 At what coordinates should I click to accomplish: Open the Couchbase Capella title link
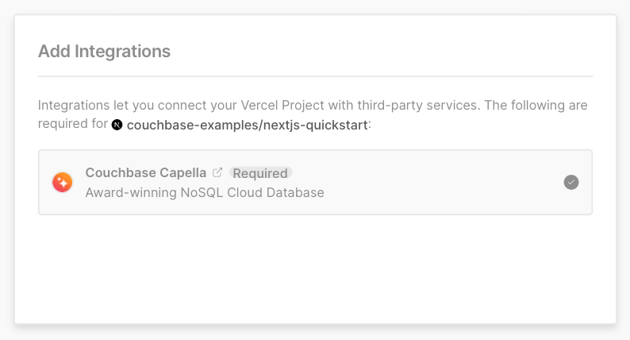click(x=145, y=172)
